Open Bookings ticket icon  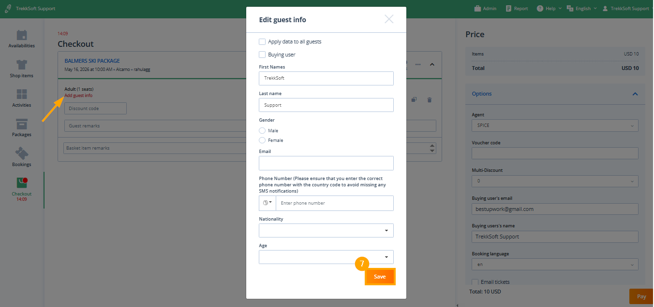coord(21,154)
